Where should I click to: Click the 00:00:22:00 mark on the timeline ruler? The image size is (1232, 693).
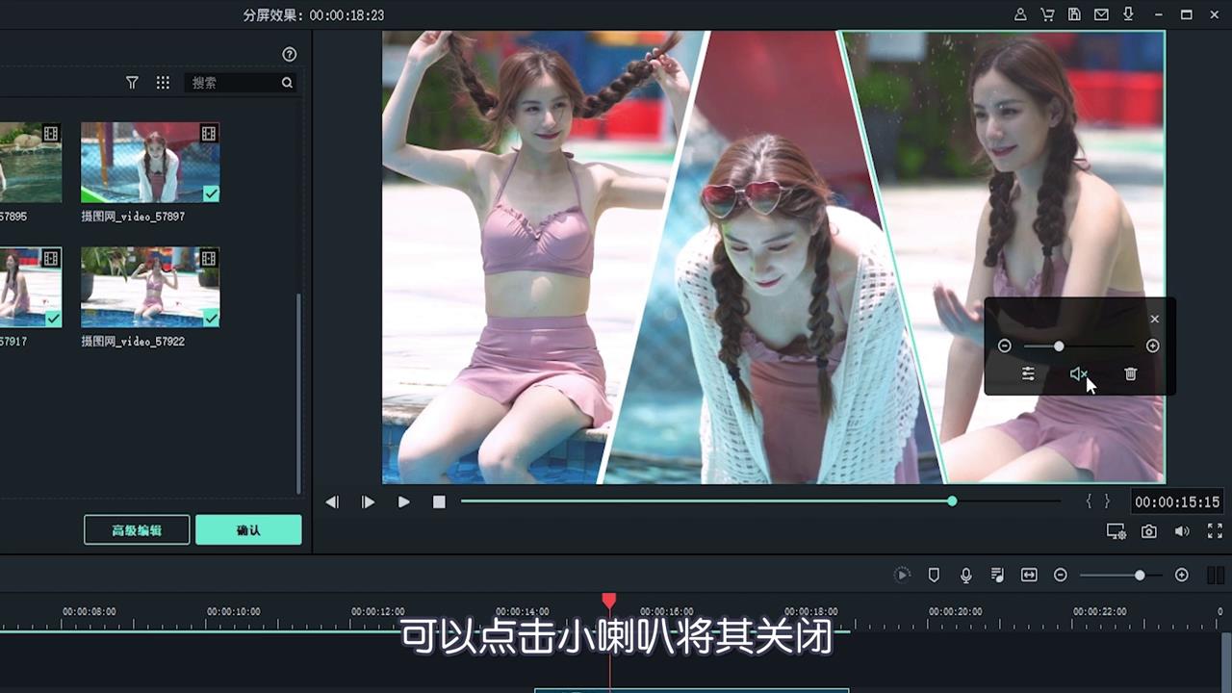1100,611
